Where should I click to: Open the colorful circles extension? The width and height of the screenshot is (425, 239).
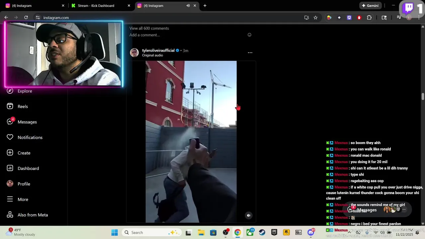point(329,18)
